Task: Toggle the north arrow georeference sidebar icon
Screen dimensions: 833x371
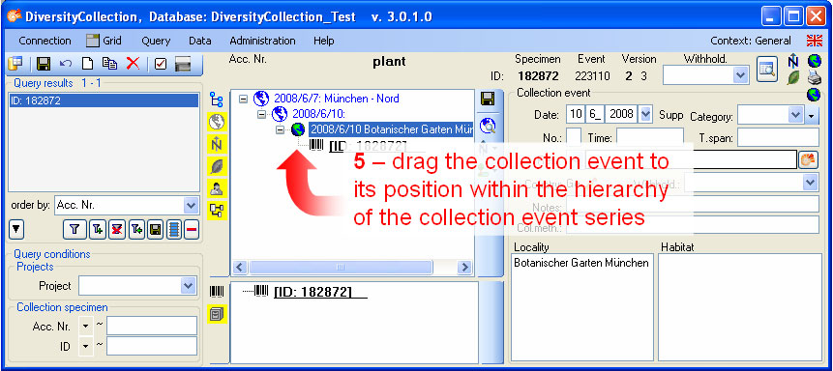Action: pyautogui.click(x=217, y=144)
